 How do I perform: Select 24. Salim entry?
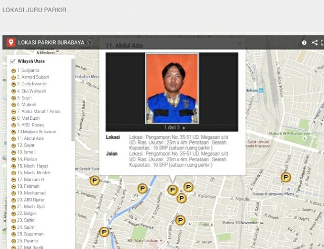coord(26,227)
